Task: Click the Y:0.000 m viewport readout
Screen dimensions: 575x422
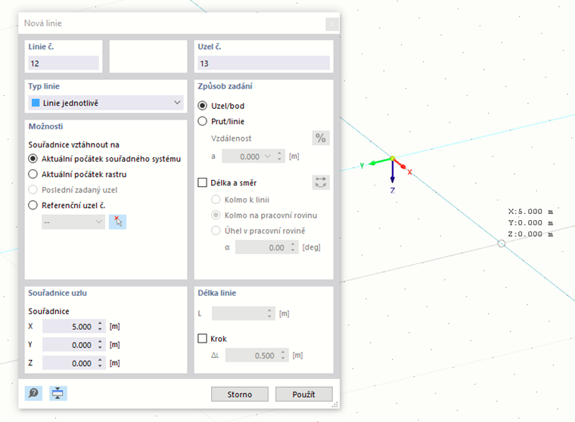Action: (x=530, y=222)
